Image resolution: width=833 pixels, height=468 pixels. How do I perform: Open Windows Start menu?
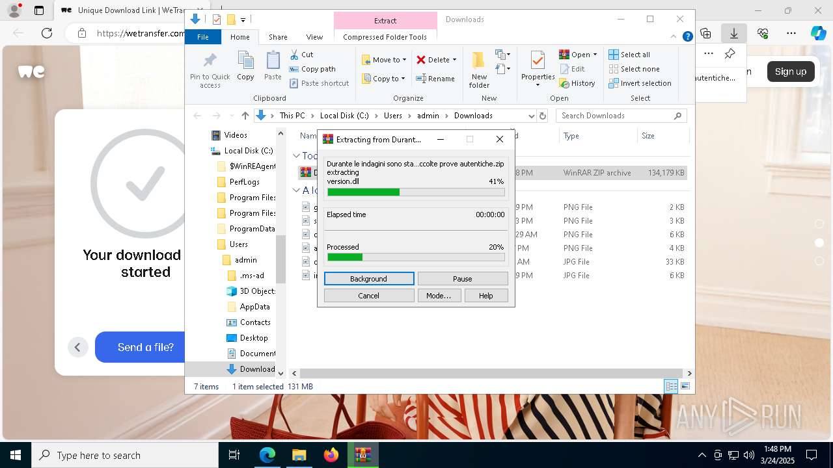[16, 455]
